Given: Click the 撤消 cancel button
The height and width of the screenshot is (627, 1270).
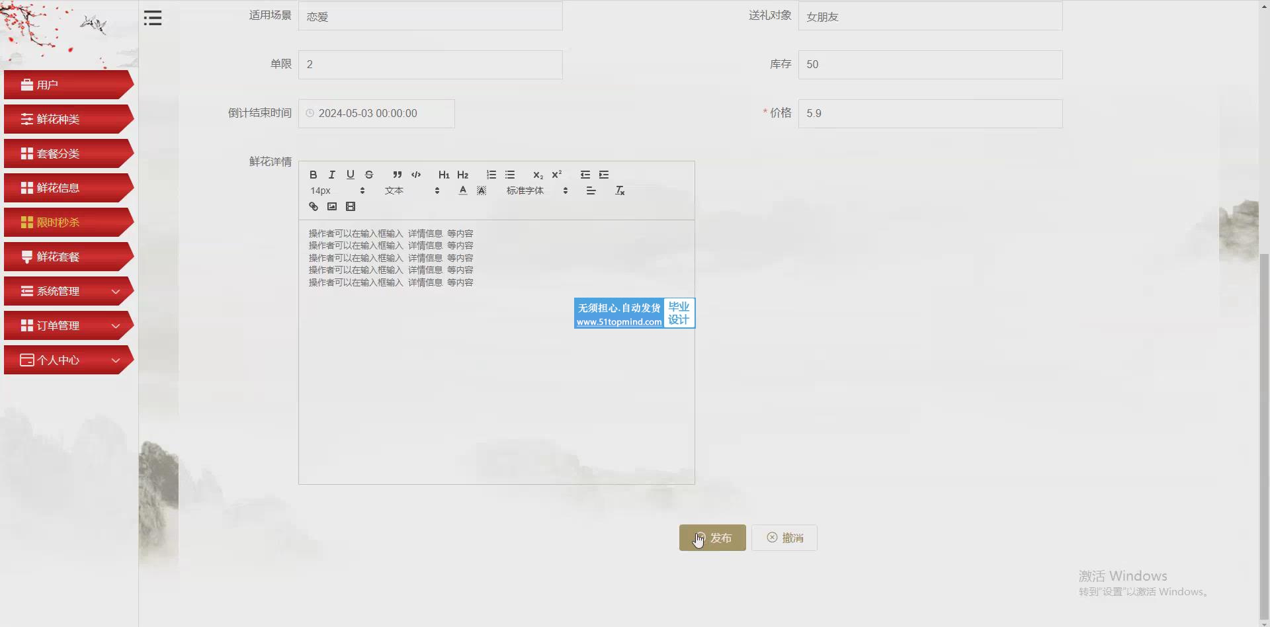Looking at the screenshot, I should (784, 538).
